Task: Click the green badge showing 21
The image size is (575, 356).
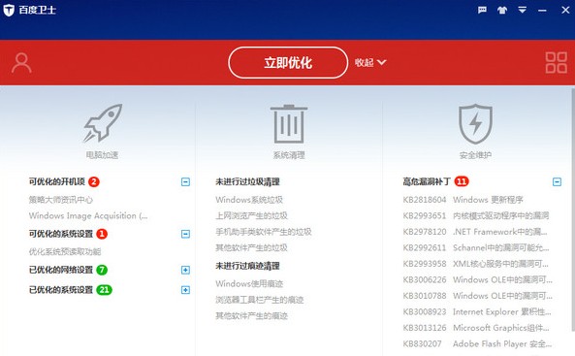Action: click(x=104, y=290)
